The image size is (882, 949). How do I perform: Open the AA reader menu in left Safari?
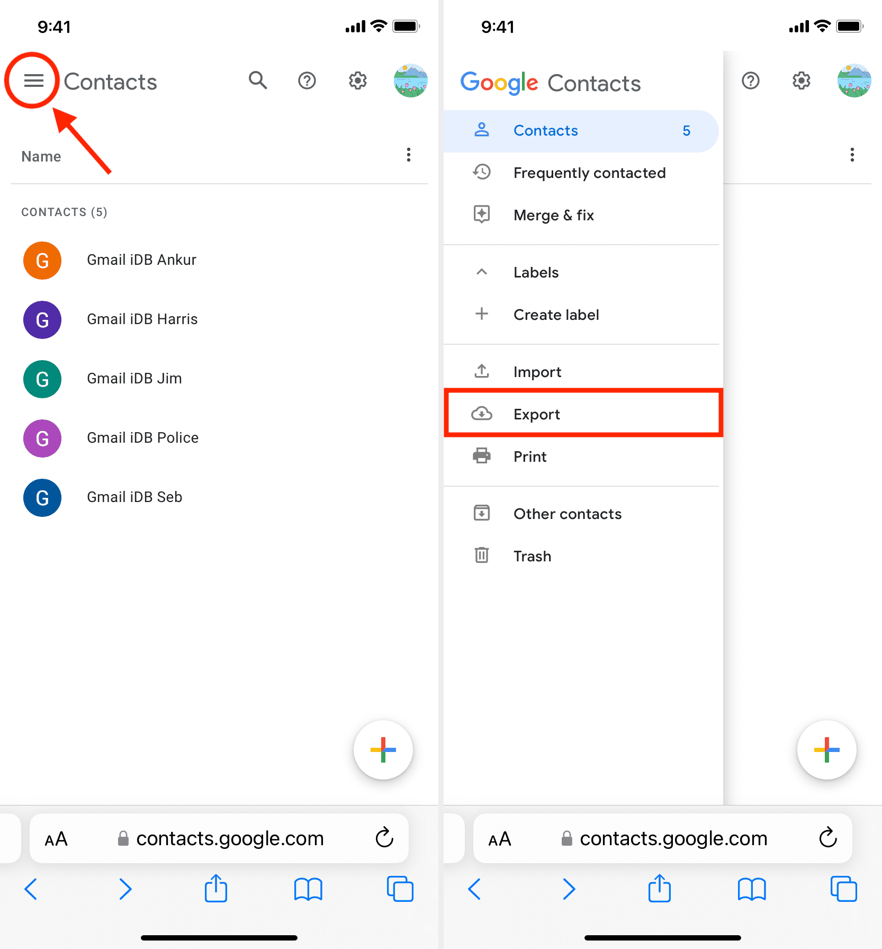[56, 839]
